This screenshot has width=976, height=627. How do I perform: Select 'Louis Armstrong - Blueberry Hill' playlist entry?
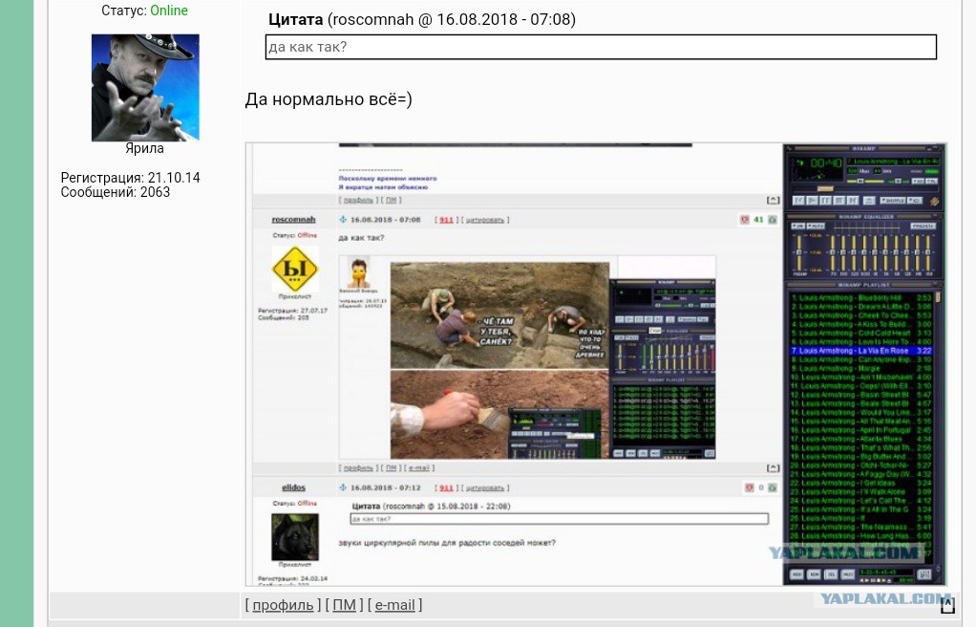861,298
